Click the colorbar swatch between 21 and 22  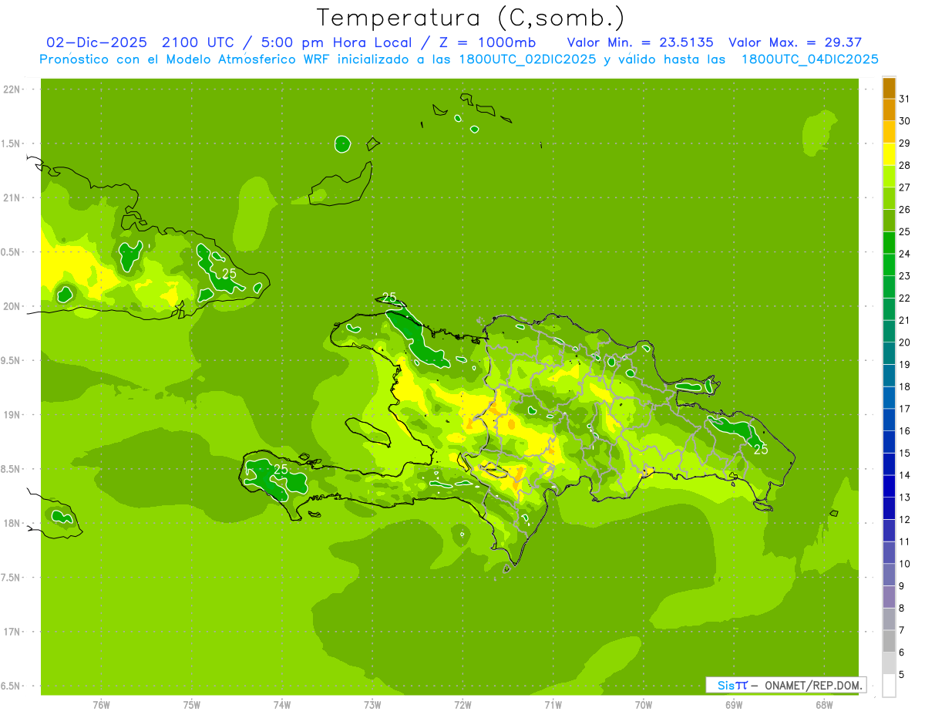(889, 309)
